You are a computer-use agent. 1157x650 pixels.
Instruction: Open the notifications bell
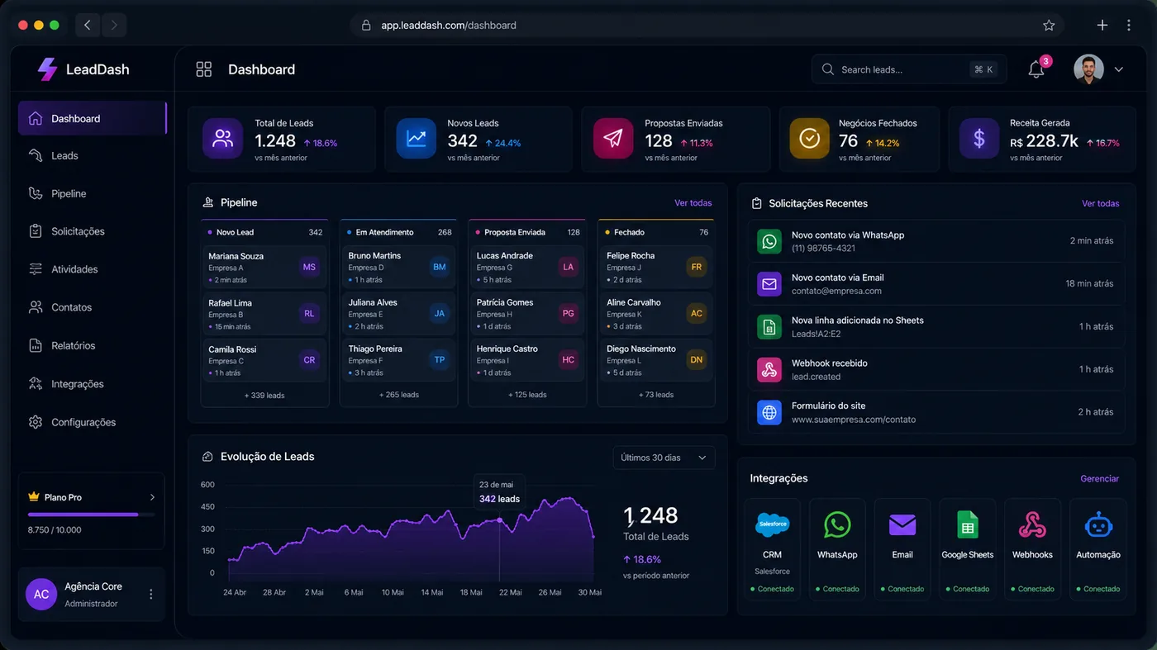pyautogui.click(x=1036, y=70)
